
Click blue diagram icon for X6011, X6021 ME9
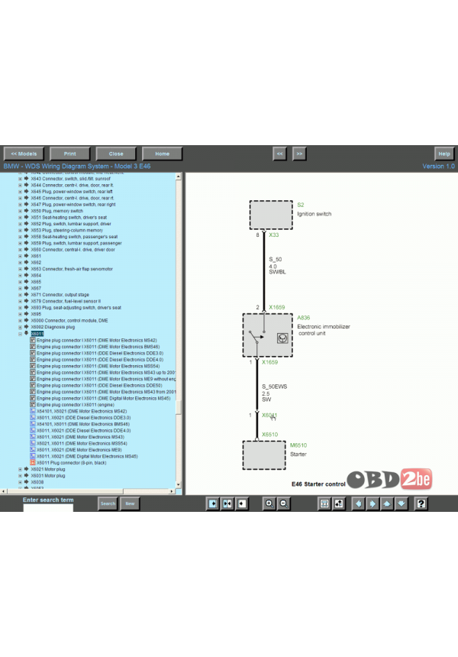(33, 450)
